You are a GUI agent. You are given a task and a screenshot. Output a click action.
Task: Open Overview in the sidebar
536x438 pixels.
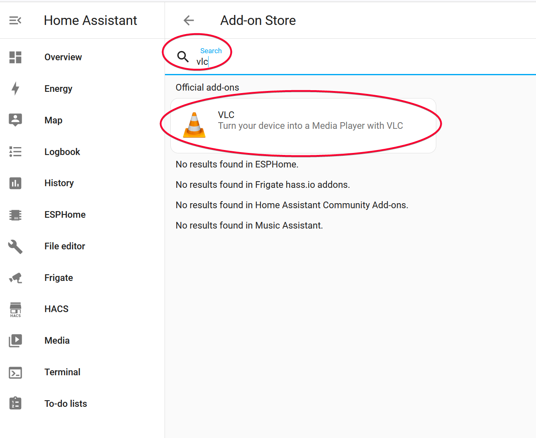pyautogui.click(x=82, y=57)
